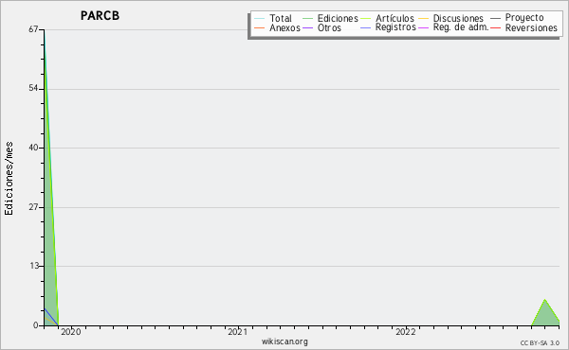Click the 27 y-axis value

point(33,207)
